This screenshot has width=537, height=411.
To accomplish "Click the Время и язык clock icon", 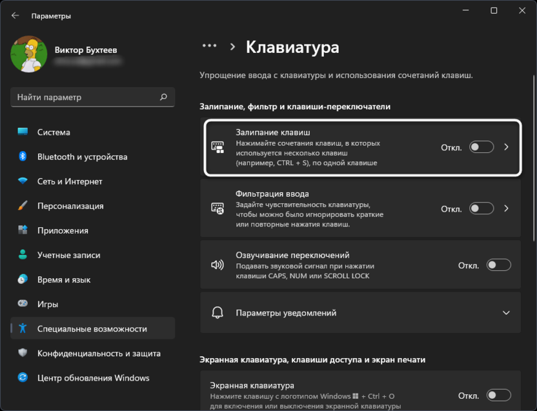I will 23,279.
